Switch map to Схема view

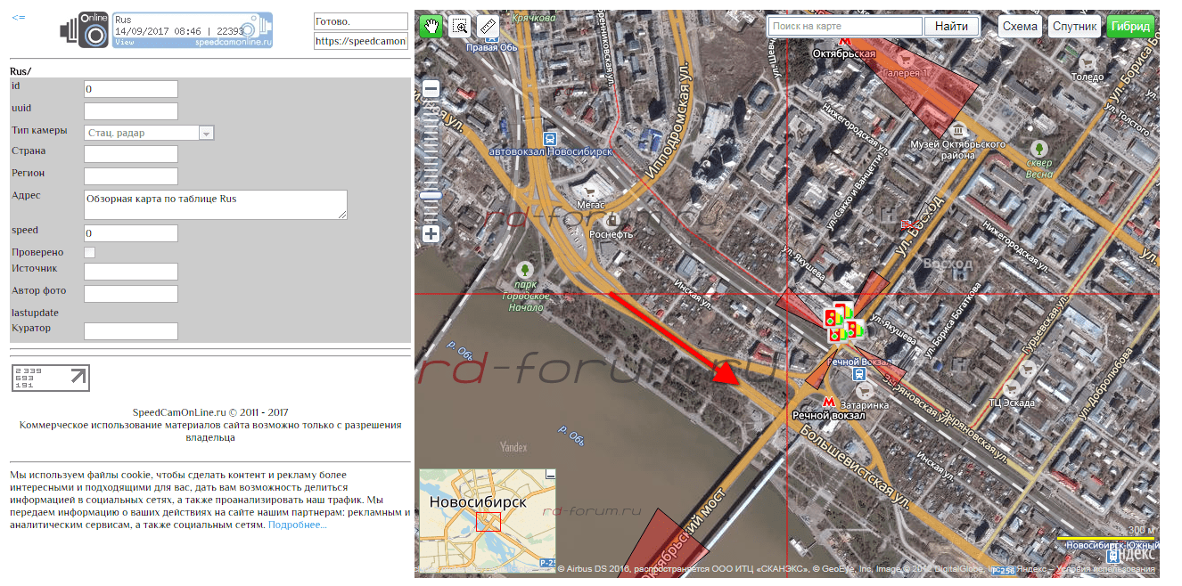click(x=1019, y=27)
